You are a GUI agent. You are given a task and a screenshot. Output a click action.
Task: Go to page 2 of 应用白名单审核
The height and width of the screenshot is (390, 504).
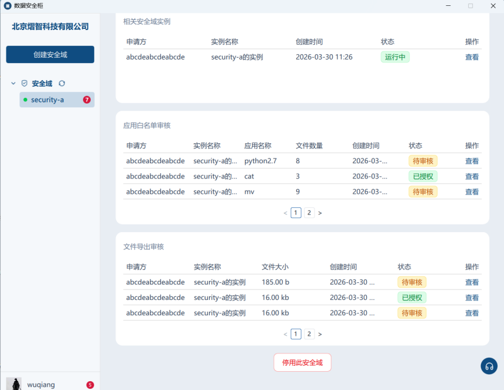[309, 213]
